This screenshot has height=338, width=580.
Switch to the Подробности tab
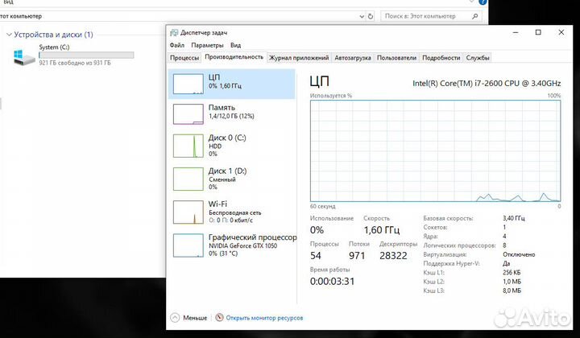[441, 58]
